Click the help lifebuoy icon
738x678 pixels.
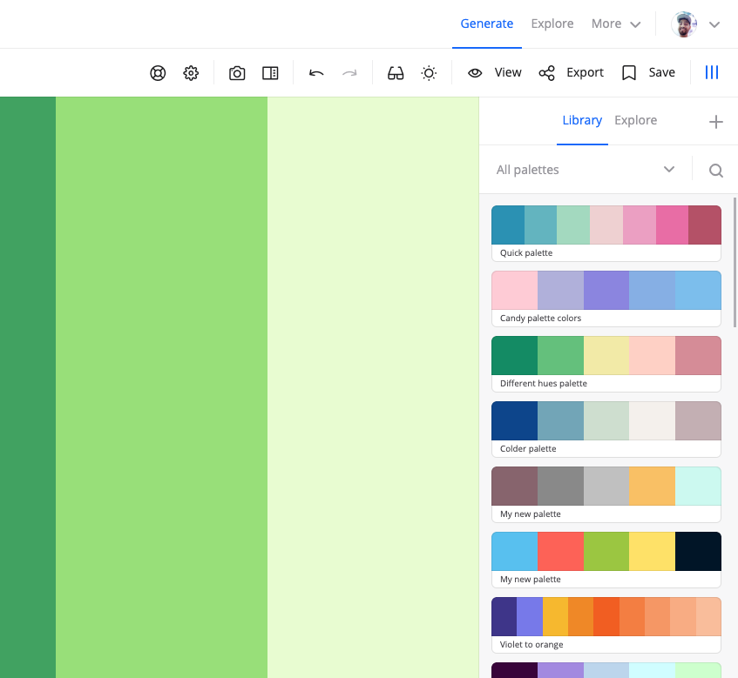coord(158,72)
